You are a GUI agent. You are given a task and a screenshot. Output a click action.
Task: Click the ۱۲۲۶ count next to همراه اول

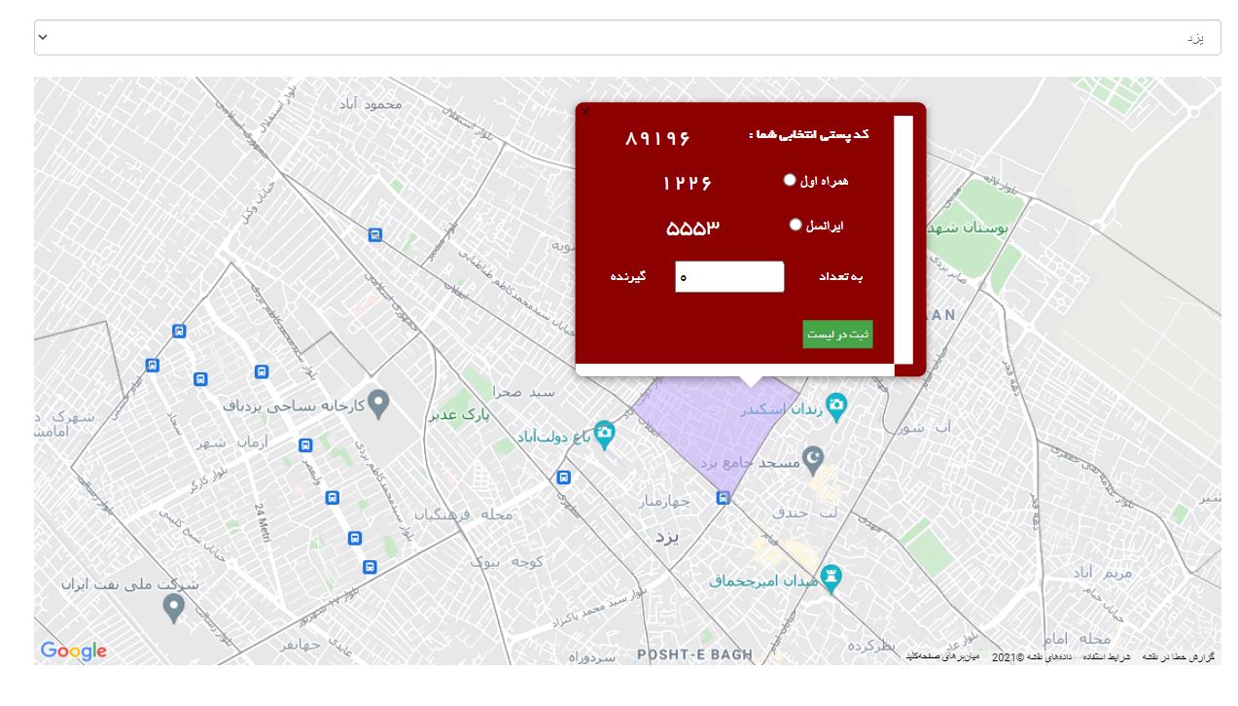(x=688, y=183)
